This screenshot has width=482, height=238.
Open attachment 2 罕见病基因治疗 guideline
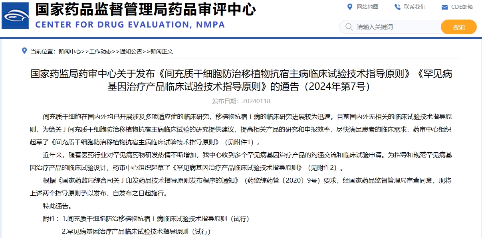136,231
